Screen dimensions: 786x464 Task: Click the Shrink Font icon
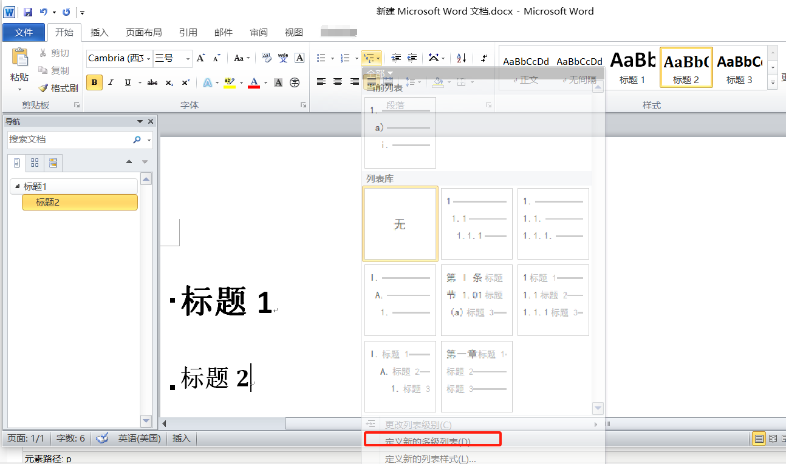[x=216, y=58]
